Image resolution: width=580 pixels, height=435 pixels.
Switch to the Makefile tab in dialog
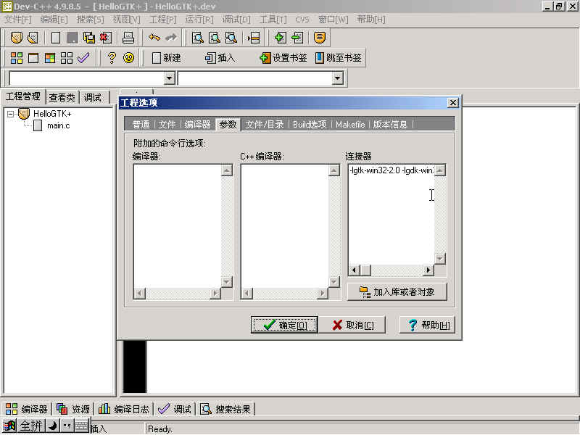pos(350,124)
